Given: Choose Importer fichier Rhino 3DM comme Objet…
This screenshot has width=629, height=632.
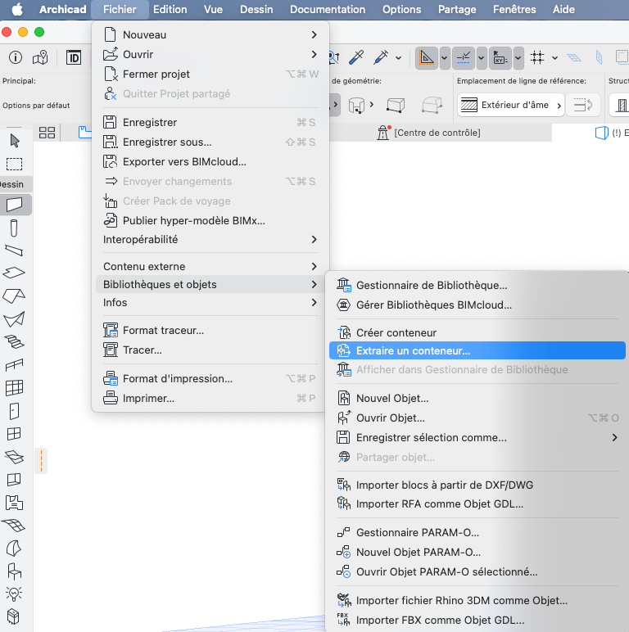Looking at the screenshot, I should pos(477,601).
